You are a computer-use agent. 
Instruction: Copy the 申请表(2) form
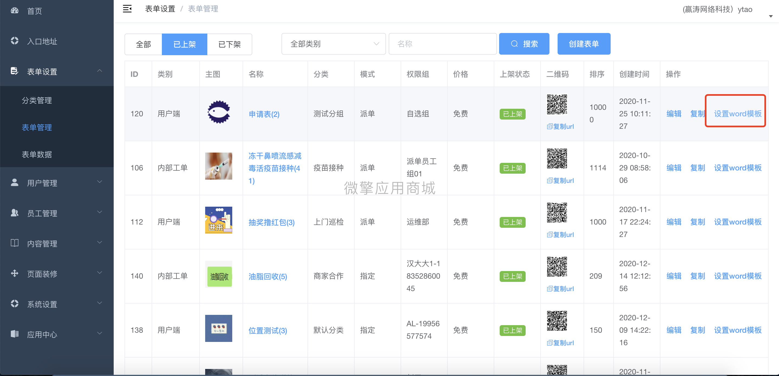tap(697, 114)
